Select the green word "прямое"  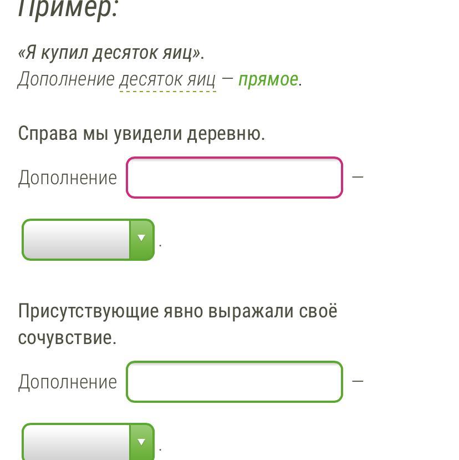tap(268, 80)
